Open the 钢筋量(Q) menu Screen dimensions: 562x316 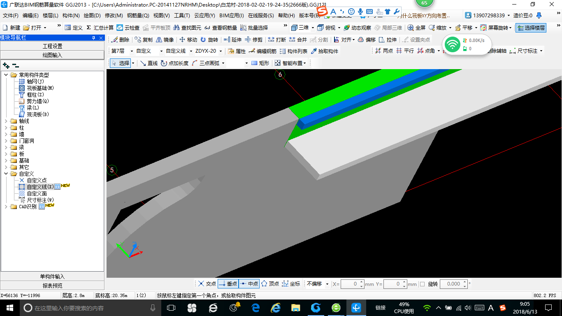[x=138, y=16]
